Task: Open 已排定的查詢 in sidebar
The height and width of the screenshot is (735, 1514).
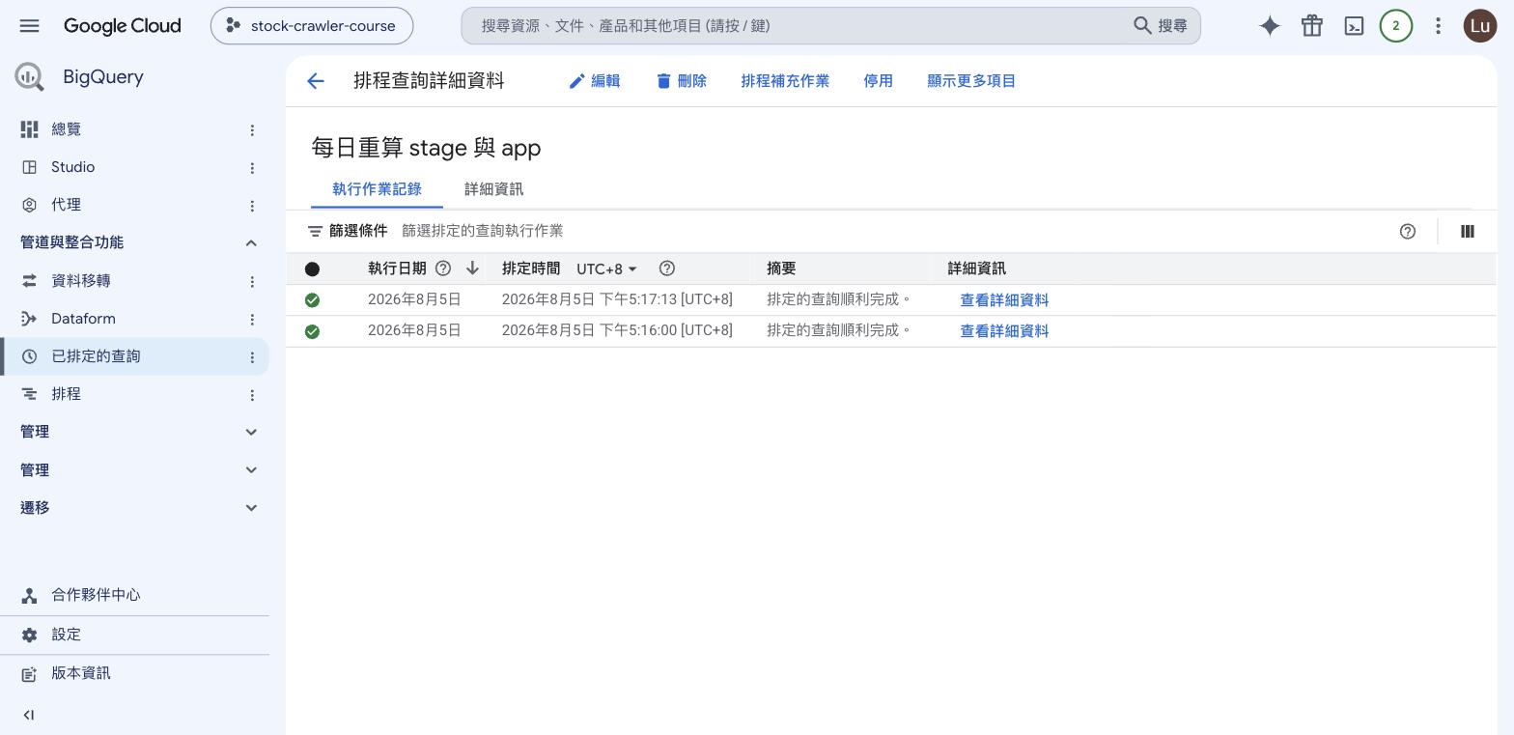Action: tap(135, 356)
